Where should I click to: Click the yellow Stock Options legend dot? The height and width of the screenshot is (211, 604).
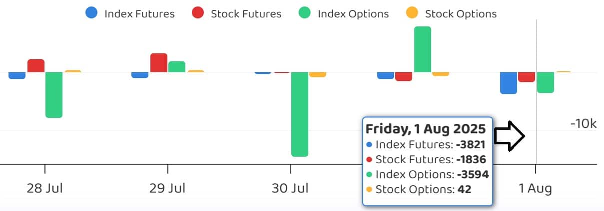tap(412, 13)
